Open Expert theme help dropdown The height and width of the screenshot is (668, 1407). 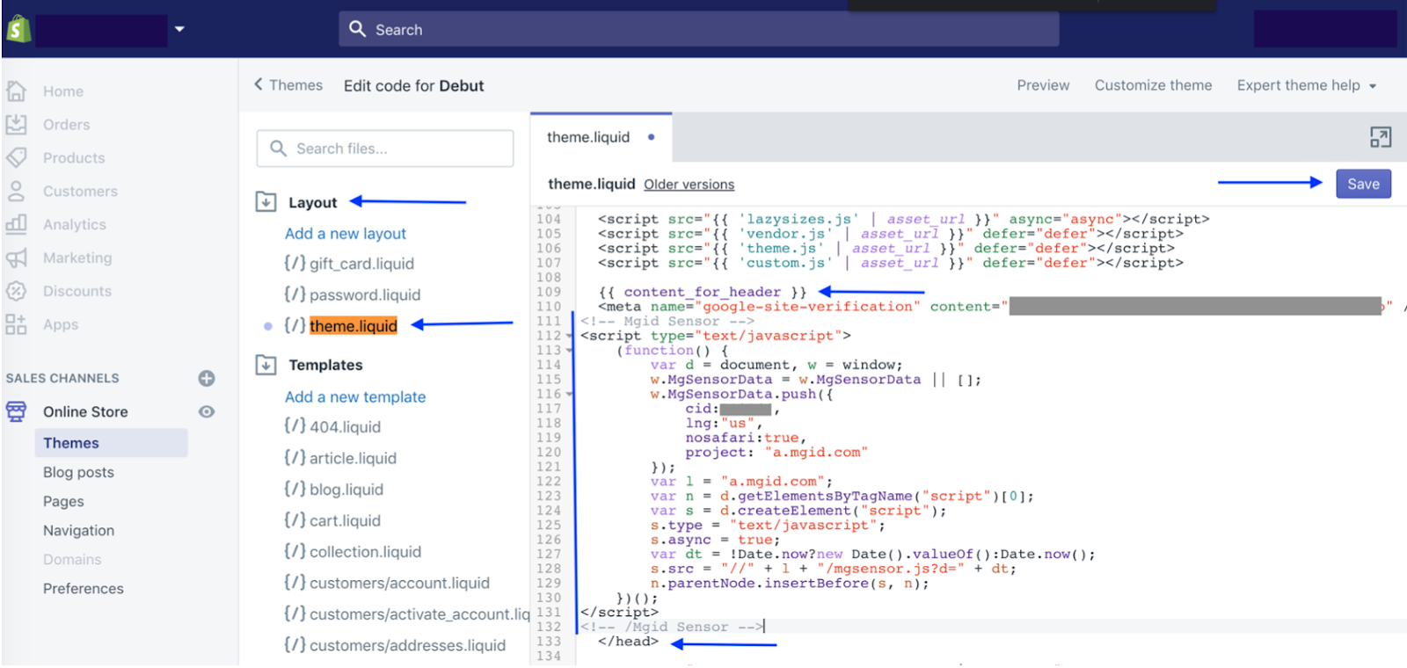coord(1307,85)
